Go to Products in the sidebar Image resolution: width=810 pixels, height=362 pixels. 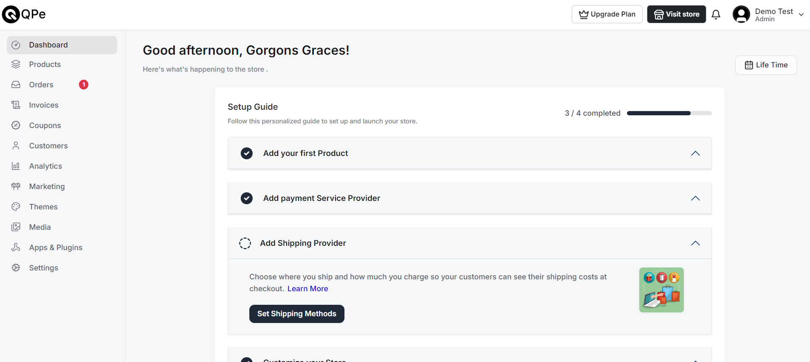[x=45, y=64]
